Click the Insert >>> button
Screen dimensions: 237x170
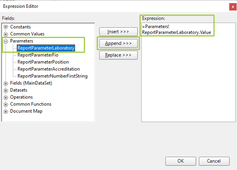(x=118, y=32)
